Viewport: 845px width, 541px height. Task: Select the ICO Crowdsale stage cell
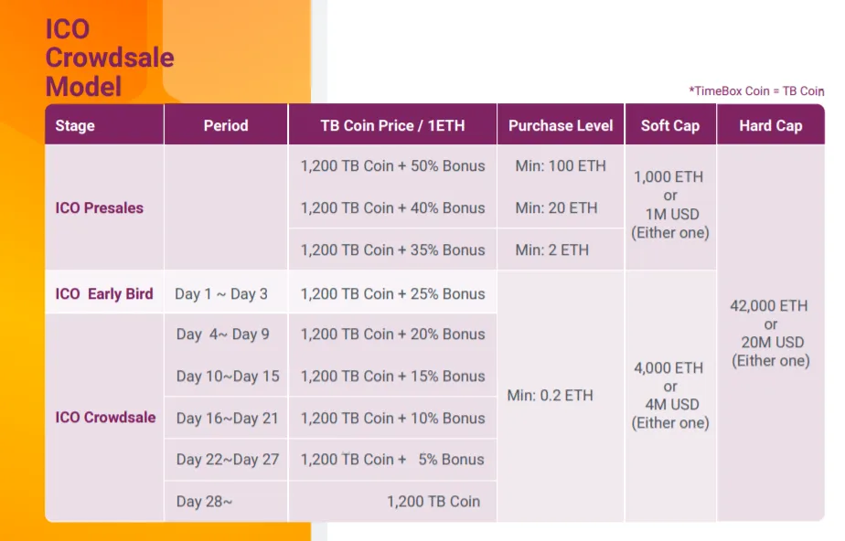click(x=105, y=418)
